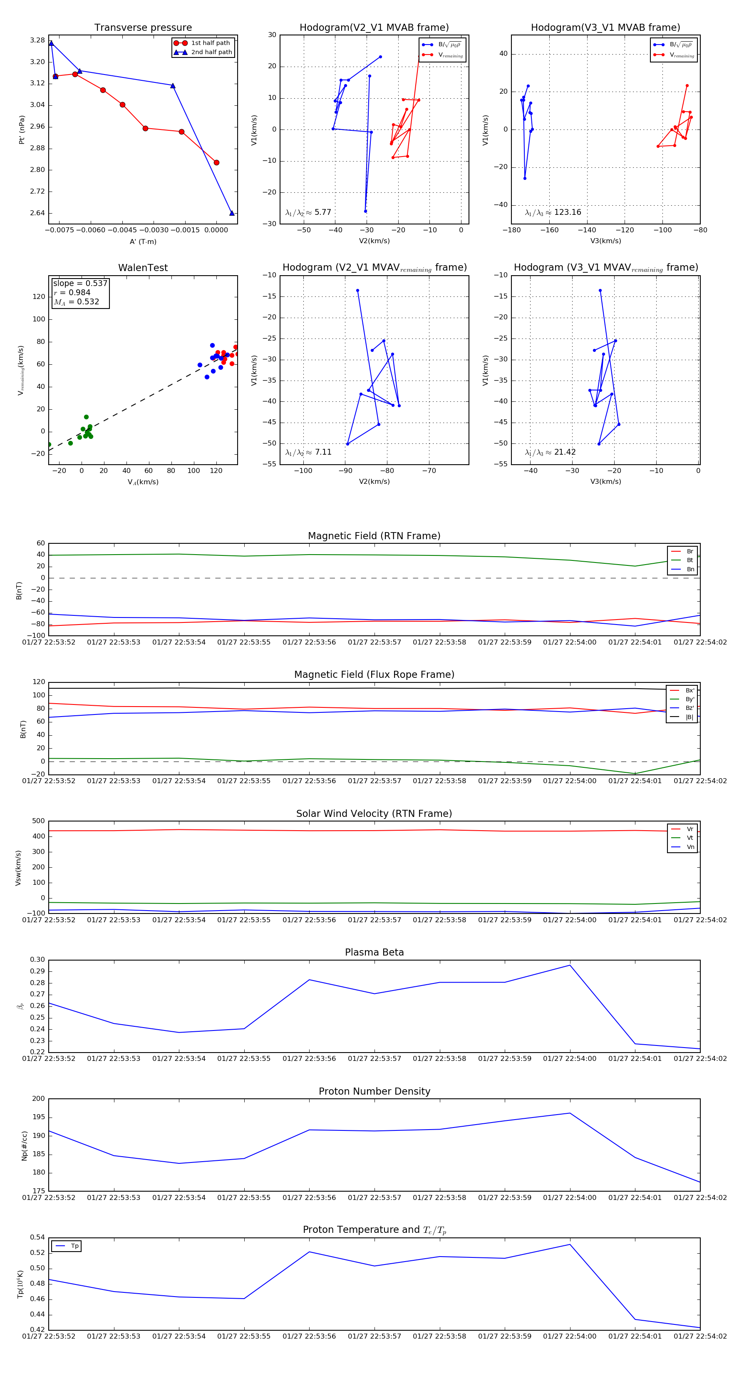749x1374 pixels.
Task: Click the "Pt' (nPa)" y-axis label
Action: [x=22, y=129]
